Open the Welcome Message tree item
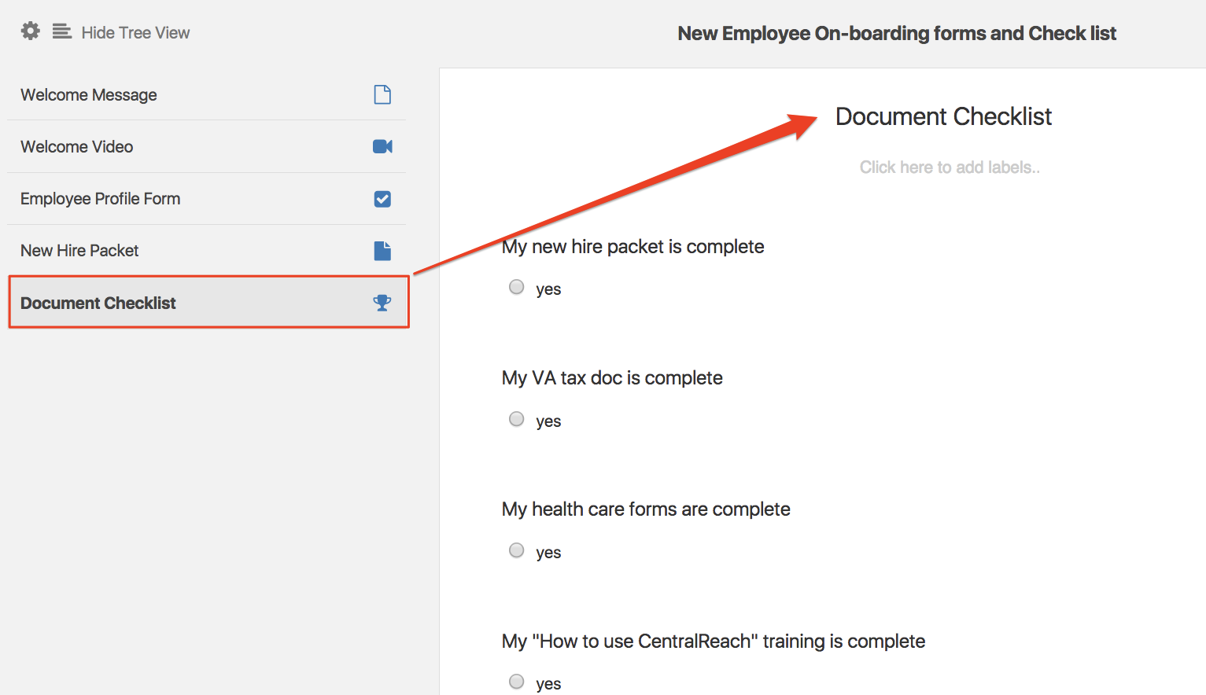This screenshot has height=695, width=1206. (x=89, y=94)
